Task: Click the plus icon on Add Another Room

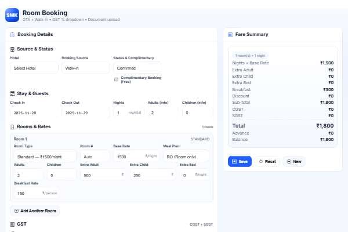Action: click(16, 211)
